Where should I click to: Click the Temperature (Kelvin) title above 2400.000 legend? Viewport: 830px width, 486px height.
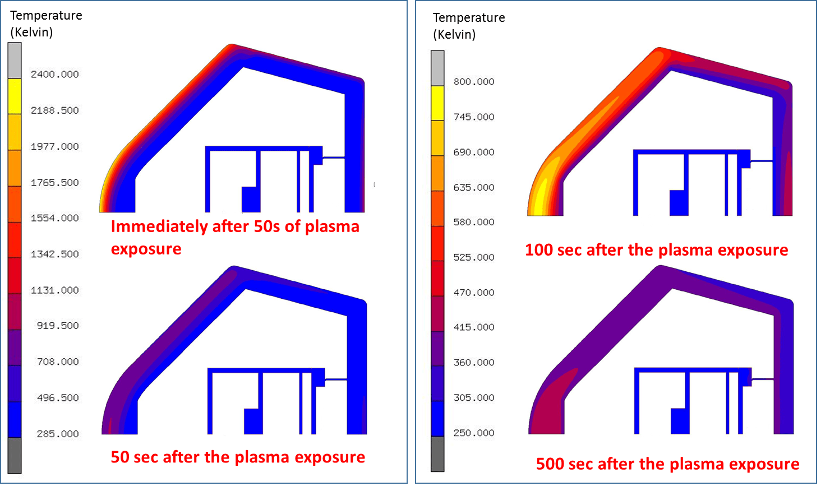tap(46, 24)
